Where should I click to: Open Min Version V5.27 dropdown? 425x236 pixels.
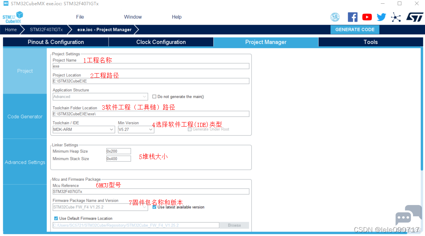click(136, 130)
